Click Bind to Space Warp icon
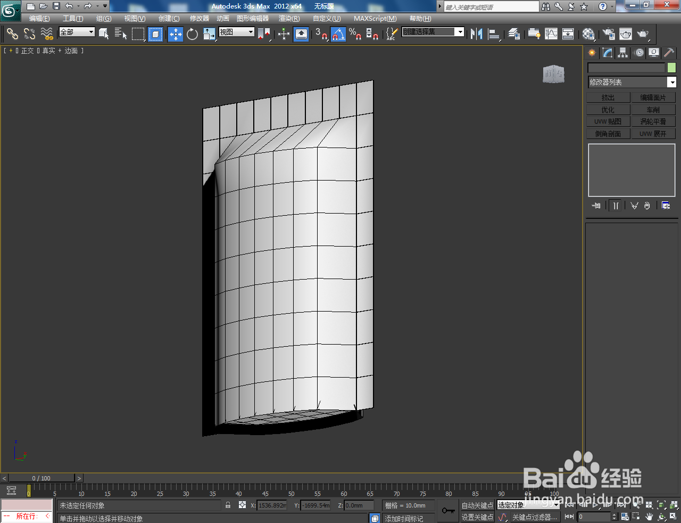Viewport: 681px width, 523px height. pyautogui.click(x=47, y=34)
